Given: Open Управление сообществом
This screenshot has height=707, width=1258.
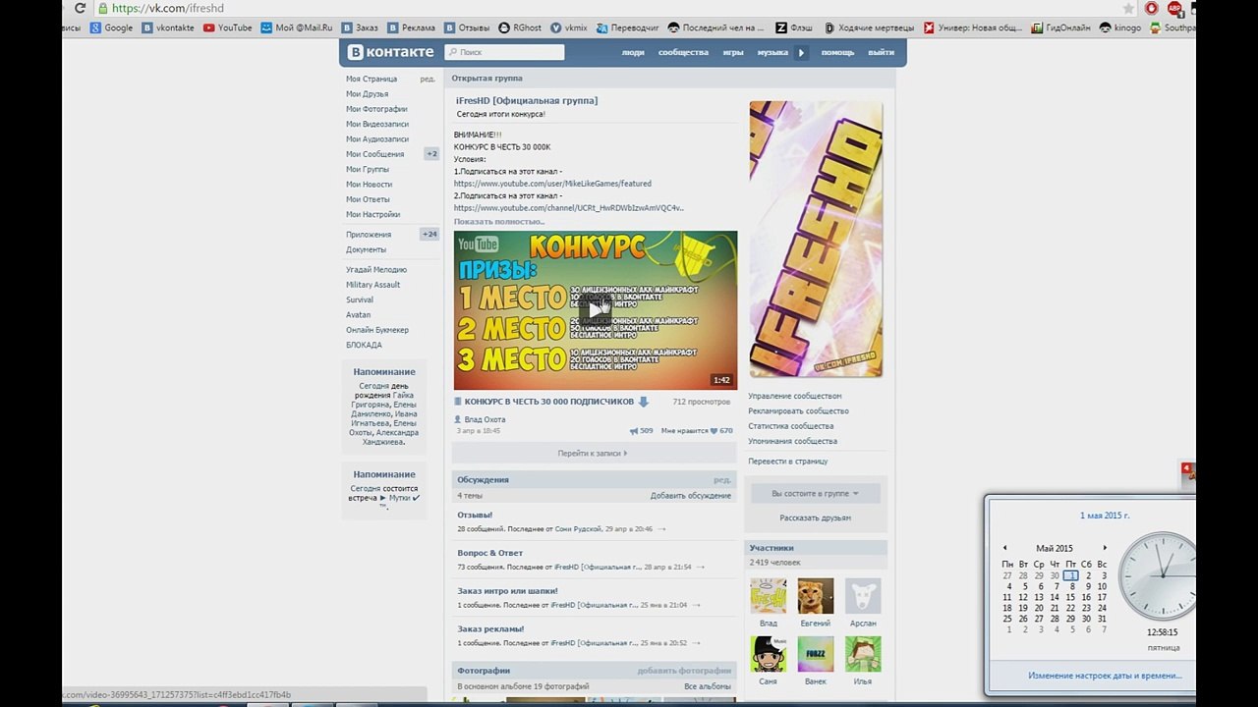Looking at the screenshot, I should tap(795, 396).
